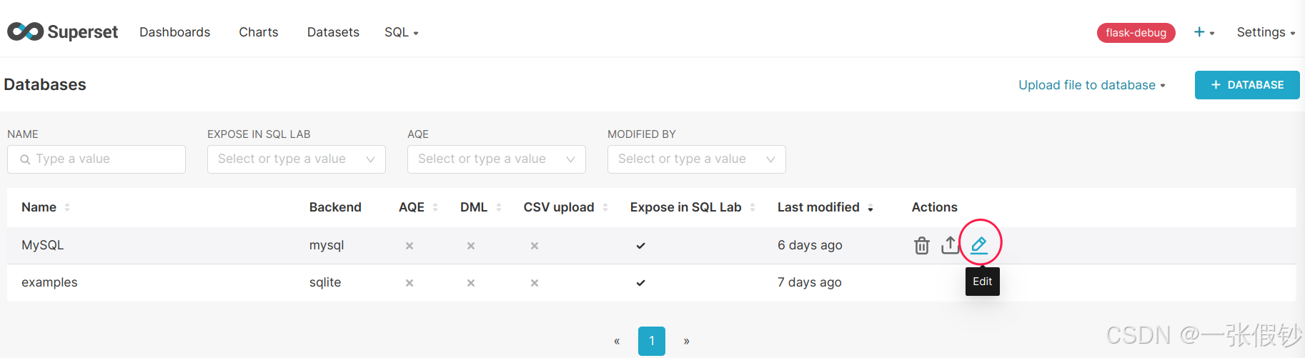Screen dimensions: 1305x358
Task: Open the plus menu in the navbar
Action: click(x=1204, y=32)
